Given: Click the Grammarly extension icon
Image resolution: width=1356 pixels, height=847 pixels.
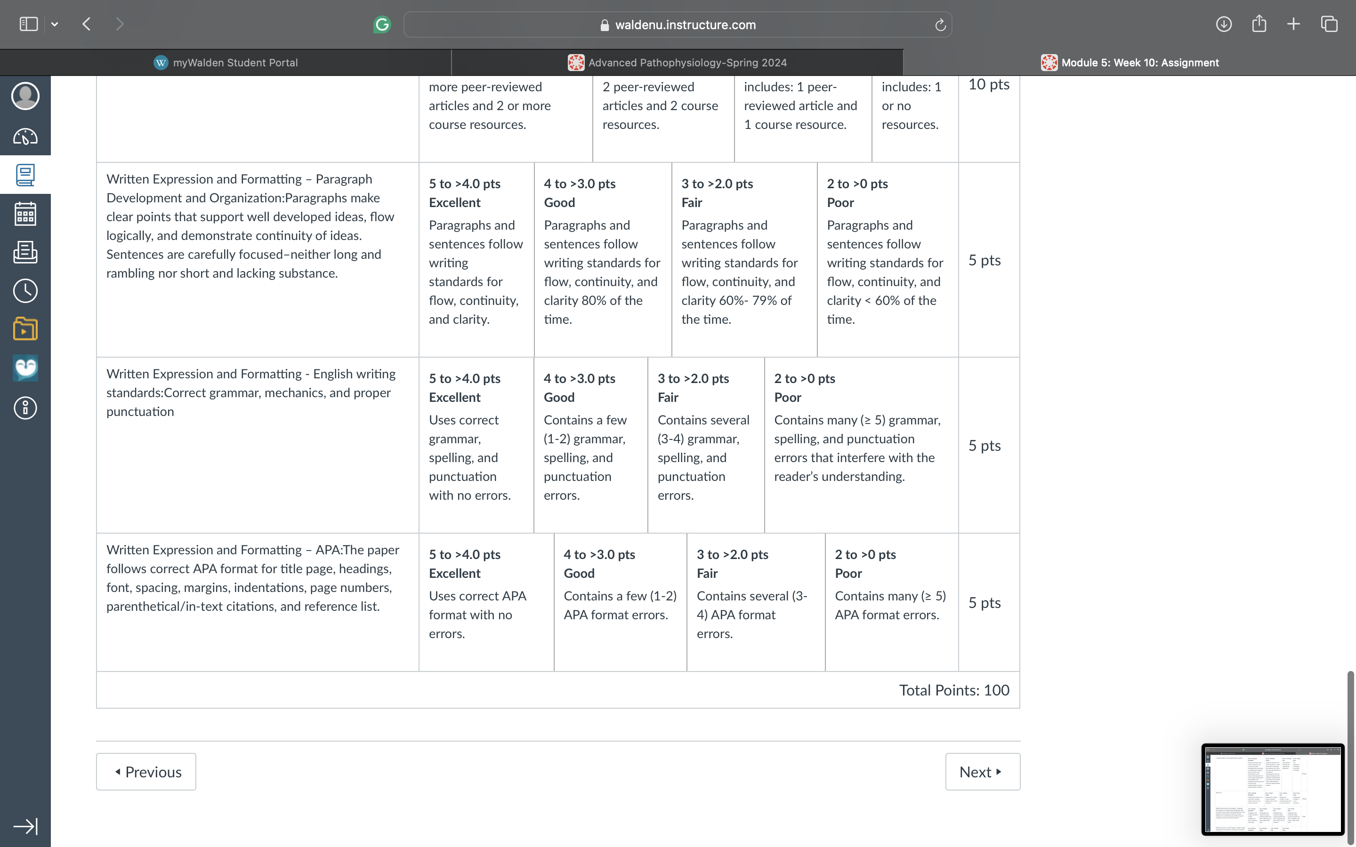Looking at the screenshot, I should (x=382, y=24).
